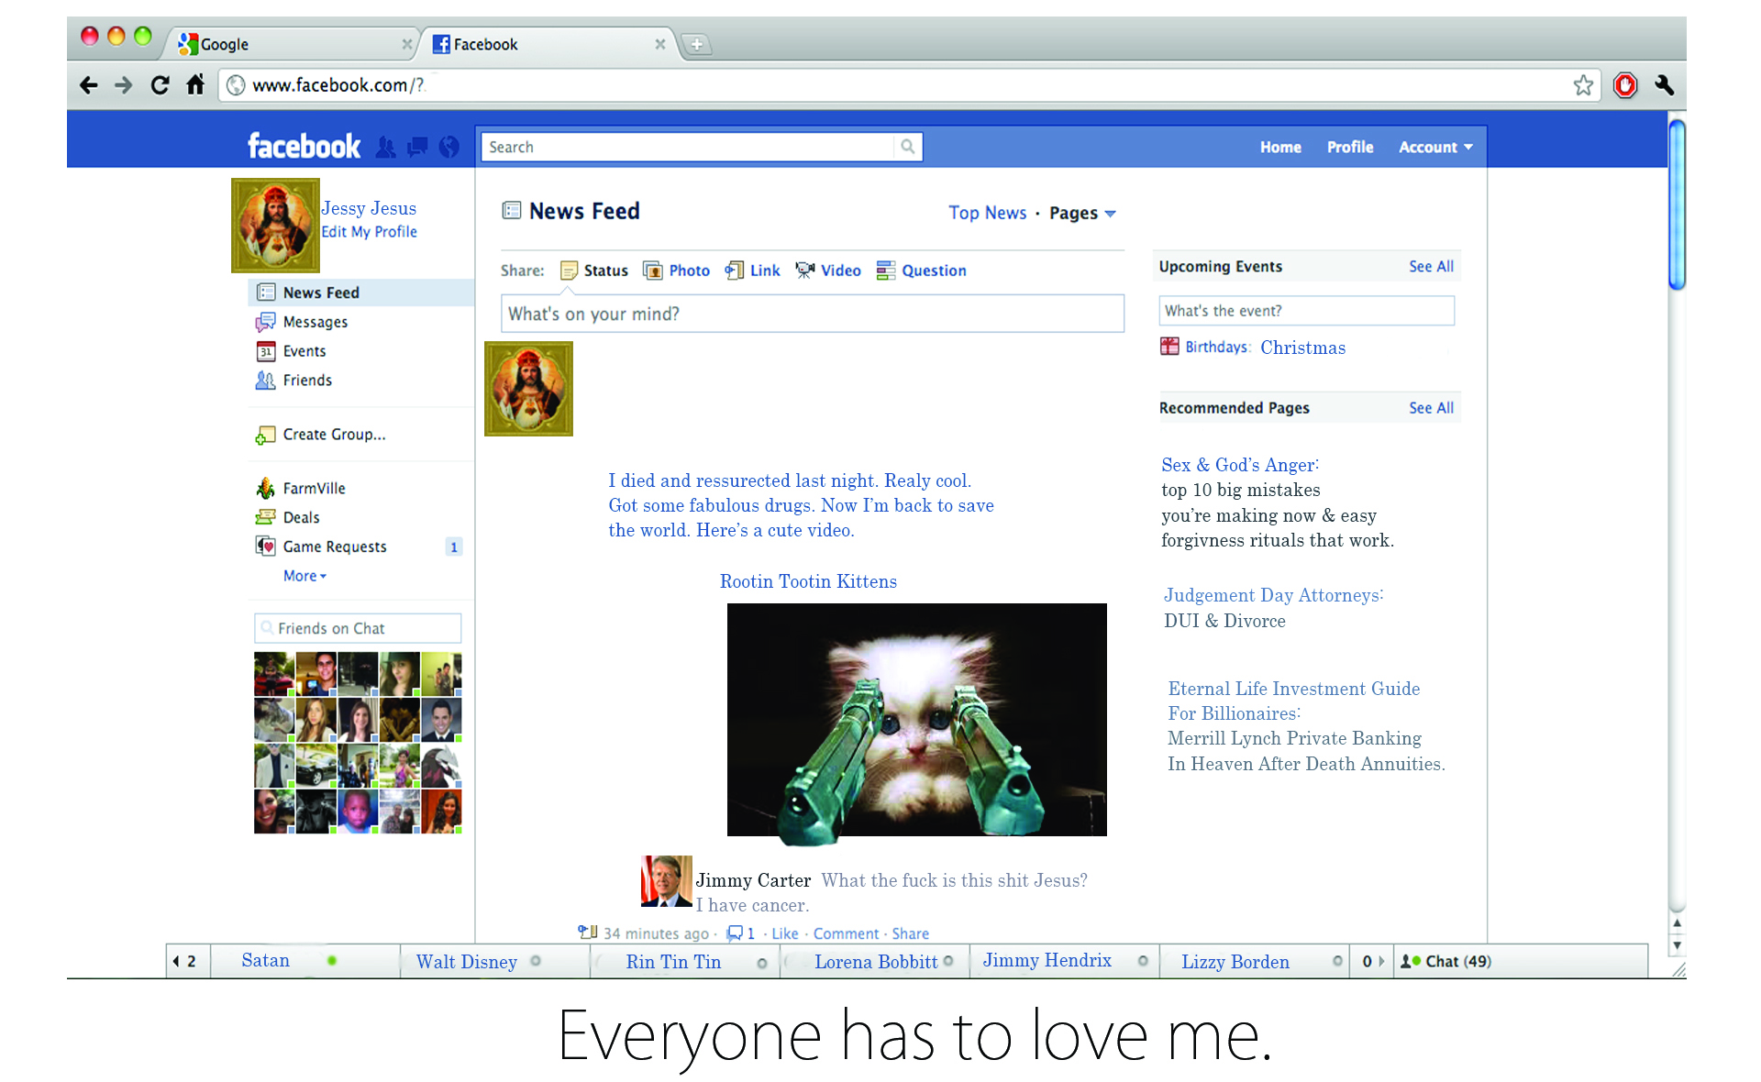Click the scrollbar down arrow
This screenshot has width=1761, height=1082.
point(1677,946)
